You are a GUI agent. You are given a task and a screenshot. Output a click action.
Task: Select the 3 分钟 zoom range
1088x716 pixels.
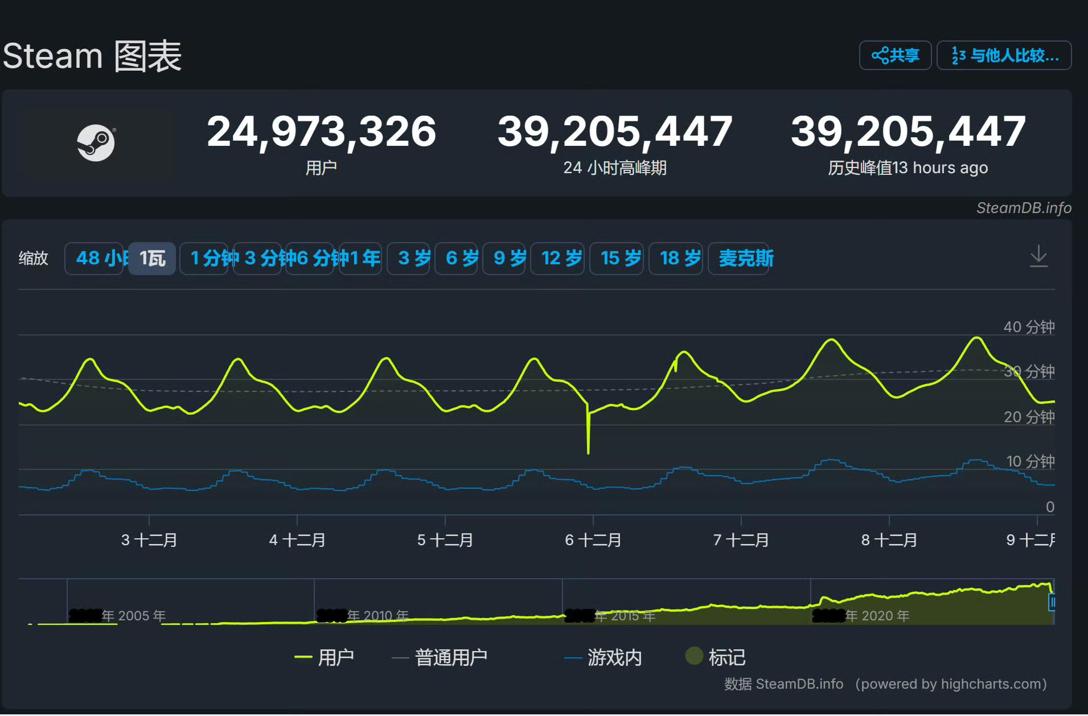tap(258, 259)
